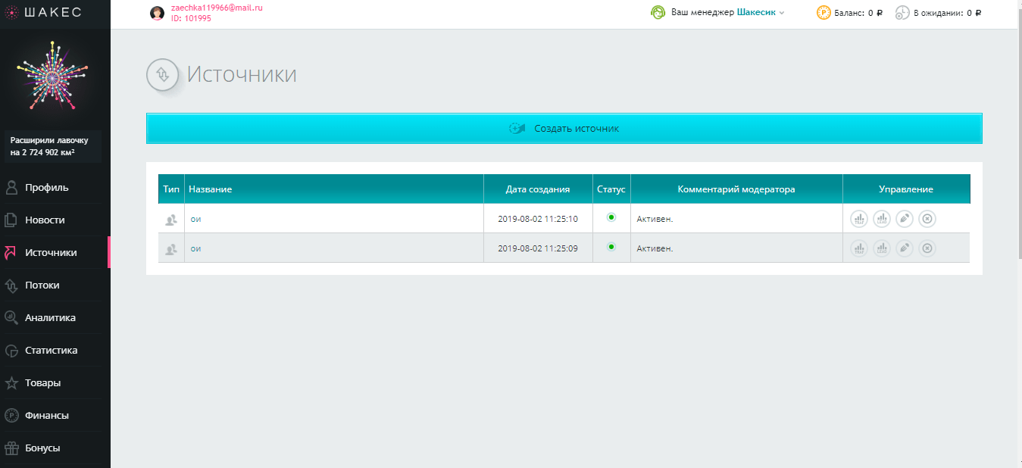
Task: Open TRAF statistics for the second source
Action: coord(858,248)
